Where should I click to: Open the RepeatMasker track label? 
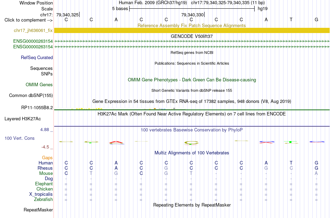coord(38,210)
